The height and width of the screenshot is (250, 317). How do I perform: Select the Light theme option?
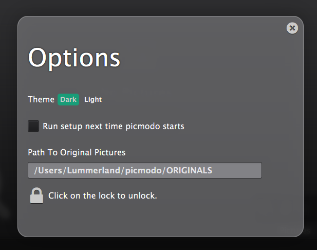pyautogui.click(x=93, y=99)
